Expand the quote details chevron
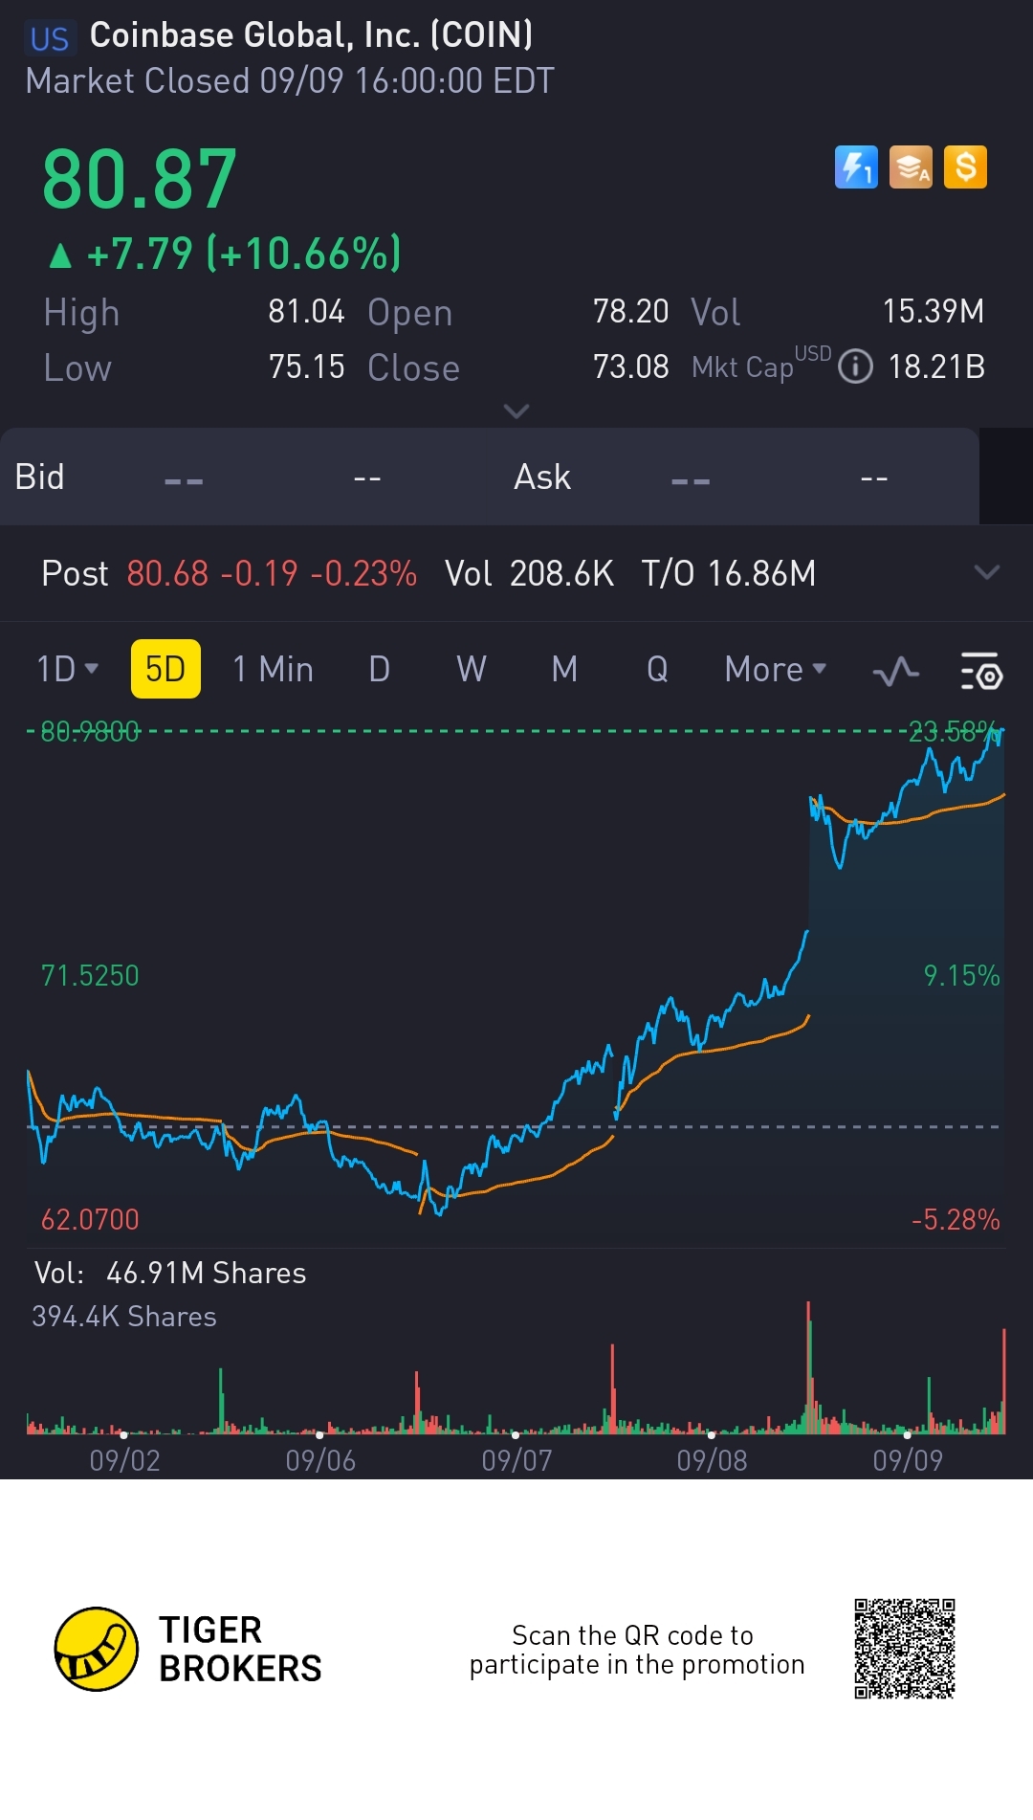 516,411
